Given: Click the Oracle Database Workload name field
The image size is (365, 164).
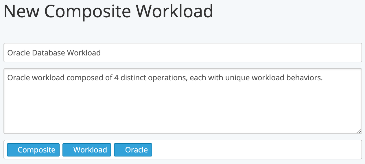Looking at the screenshot, I should (x=182, y=53).
